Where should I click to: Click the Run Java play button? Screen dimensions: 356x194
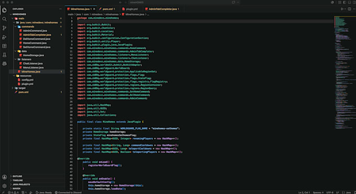point(342,9)
